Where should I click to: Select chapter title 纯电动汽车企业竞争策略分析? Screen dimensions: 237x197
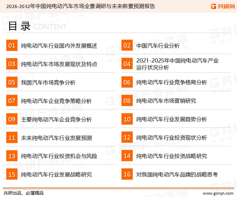click(56, 101)
